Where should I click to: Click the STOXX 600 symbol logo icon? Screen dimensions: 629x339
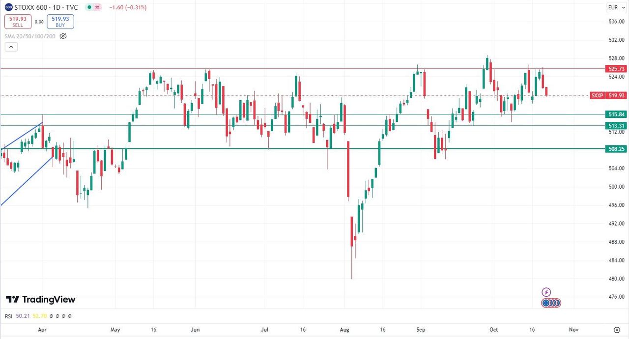click(x=8, y=7)
